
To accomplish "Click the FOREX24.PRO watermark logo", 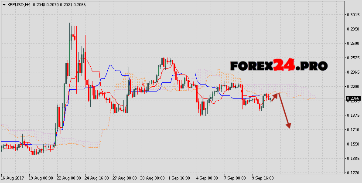I will [x=279, y=66].
